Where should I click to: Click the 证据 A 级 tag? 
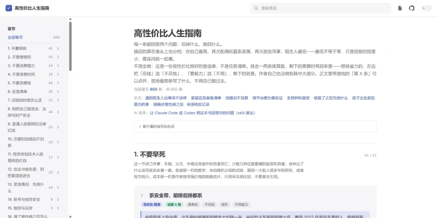(x=174, y=204)
